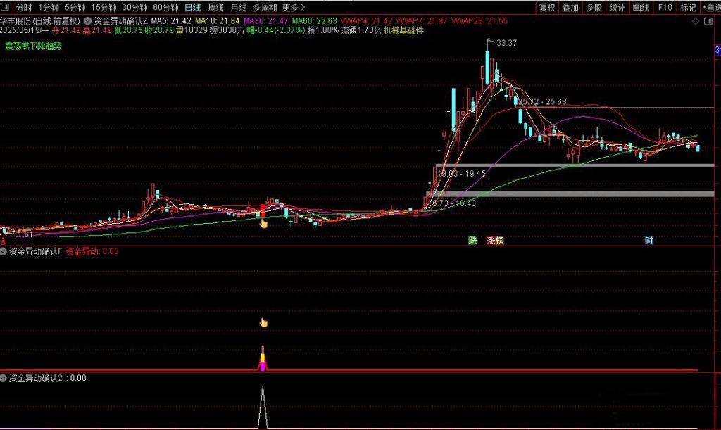721x430 pixels.
Task: Open the 画线 drawing tools button
Action: click(641, 7)
